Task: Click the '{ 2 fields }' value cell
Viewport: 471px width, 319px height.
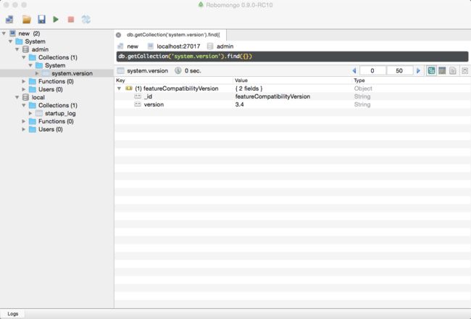Action: 249,88
